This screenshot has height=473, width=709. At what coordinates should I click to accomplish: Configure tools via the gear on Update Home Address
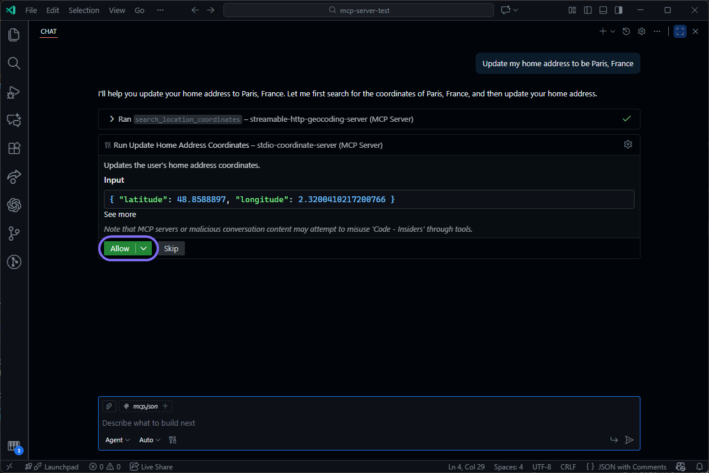tap(628, 144)
